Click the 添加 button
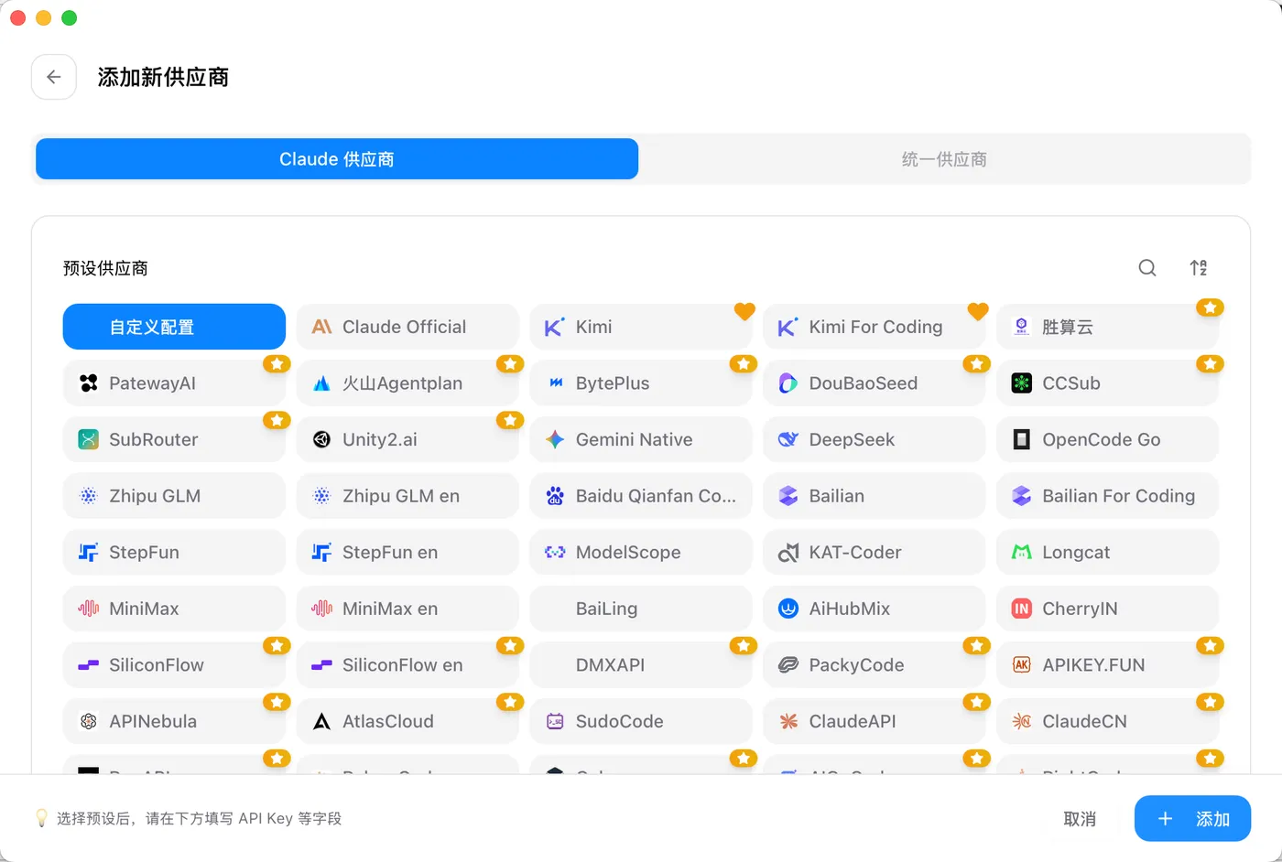Image resolution: width=1282 pixels, height=862 pixels. pyautogui.click(x=1192, y=818)
